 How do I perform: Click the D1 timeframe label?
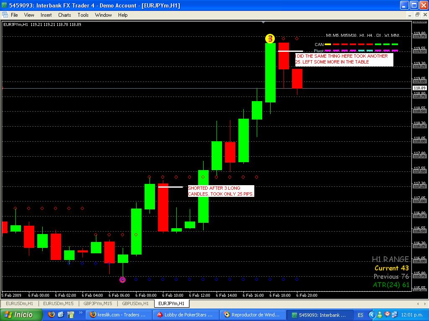point(379,35)
